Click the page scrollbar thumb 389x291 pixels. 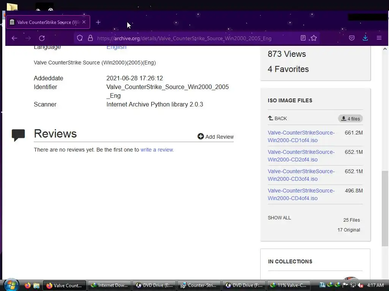tap(385, 208)
